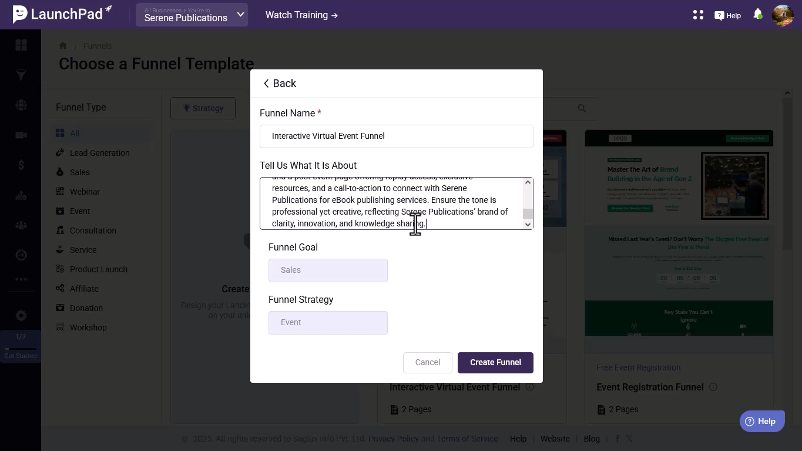
Task: Click the Cancel button
Action: 428,363
